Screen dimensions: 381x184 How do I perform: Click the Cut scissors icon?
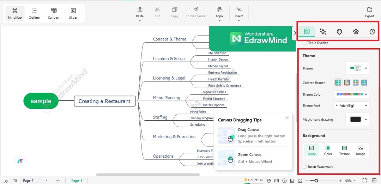click(157, 10)
